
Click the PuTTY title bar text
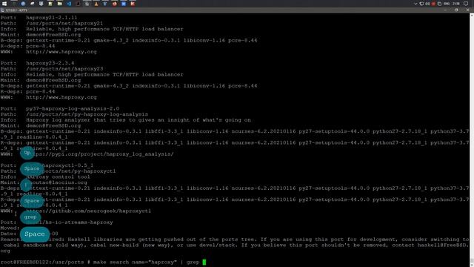point(16,10)
